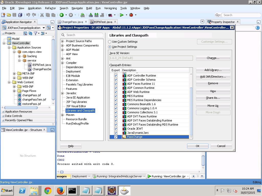Click the Refresh icon in Projects bar
The width and height of the screenshot is (262, 196).
click(30, 33)
